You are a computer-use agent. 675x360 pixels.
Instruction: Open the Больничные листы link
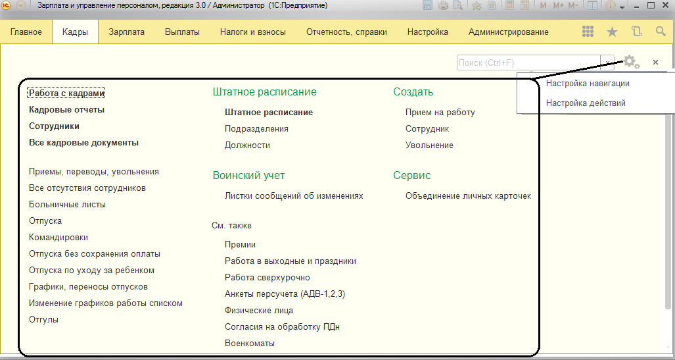67,205
